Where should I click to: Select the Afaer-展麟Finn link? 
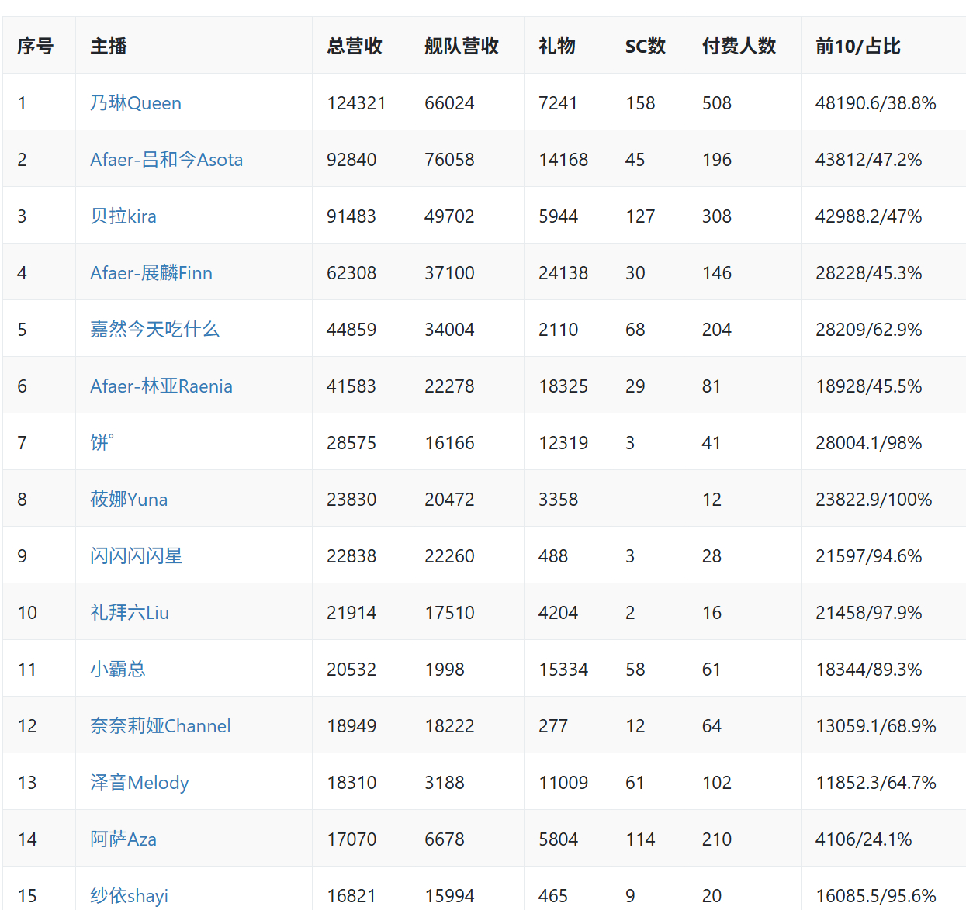coord(151,273)
